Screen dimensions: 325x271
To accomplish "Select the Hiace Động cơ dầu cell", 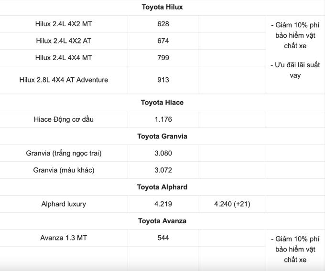I will point(64,119).
